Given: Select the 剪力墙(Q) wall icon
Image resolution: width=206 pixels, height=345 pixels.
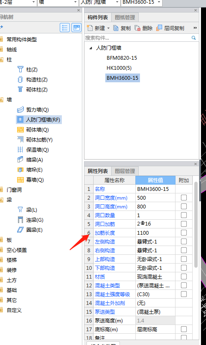Looking at the screenshot, I should 20,109.
